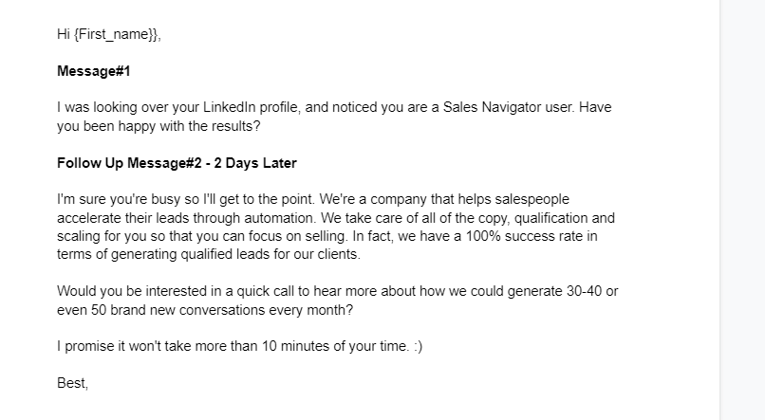The height and width of the screenshot is (420, 765).
Task: Place cursor at 'I'm sure you're busy'
Action: (119, 199)
